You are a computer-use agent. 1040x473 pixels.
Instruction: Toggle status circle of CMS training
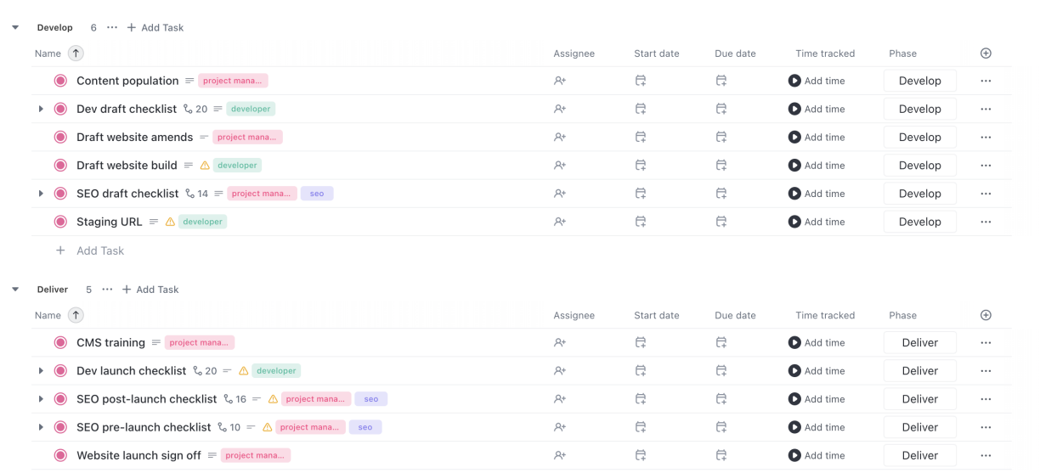point(60,343)
